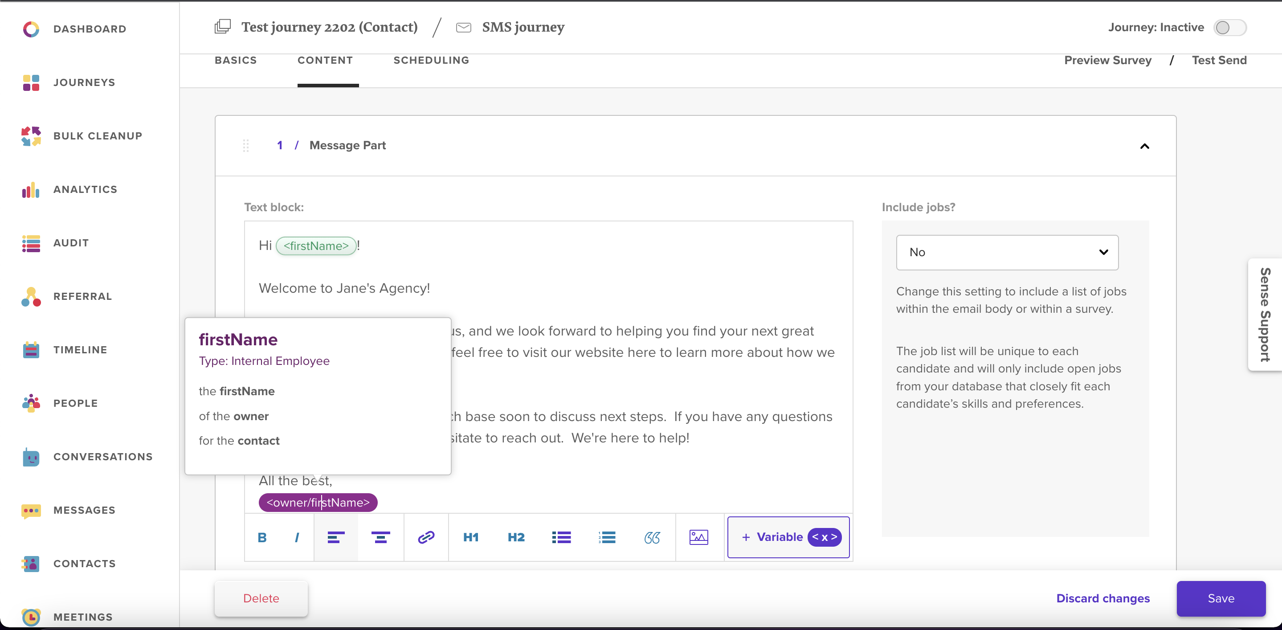This screenshot has width=1282, height=630.
Task: Select Bulk Cleanup from the sidebar
Action: coord(98,135)
